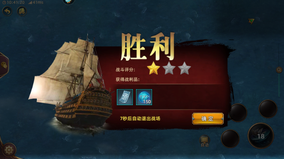Click the magnifier zoom icon
The height and width of the screenshot is (159, 284).
[279, 70]
